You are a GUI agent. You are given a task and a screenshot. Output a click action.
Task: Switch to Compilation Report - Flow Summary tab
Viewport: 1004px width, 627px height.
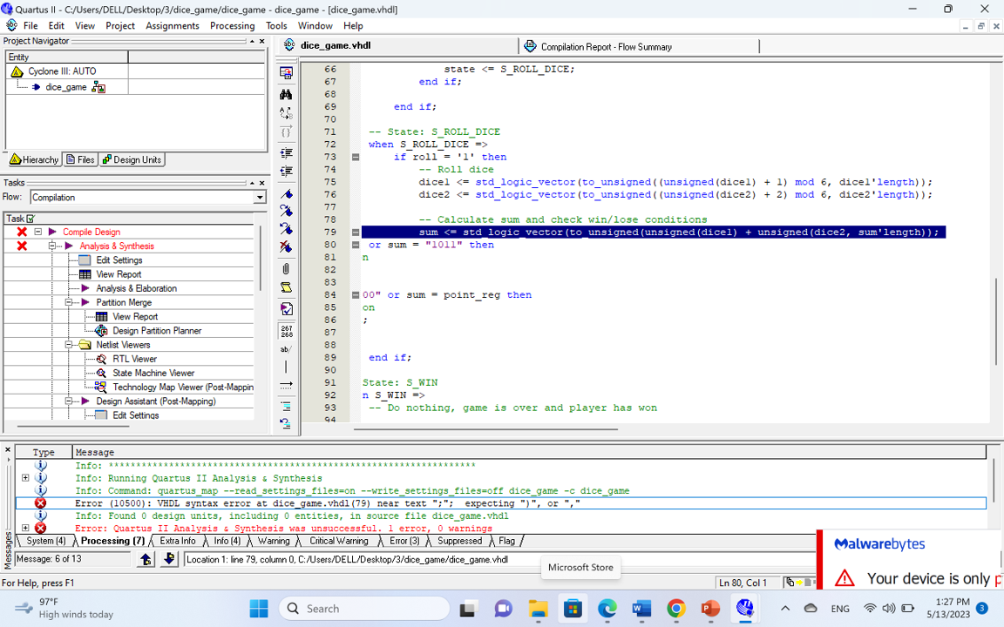coord(605,46)
